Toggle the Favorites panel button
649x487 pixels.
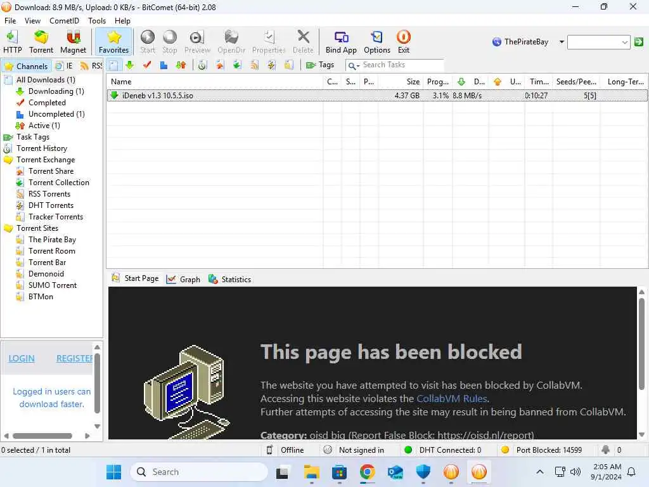point(114,42)
